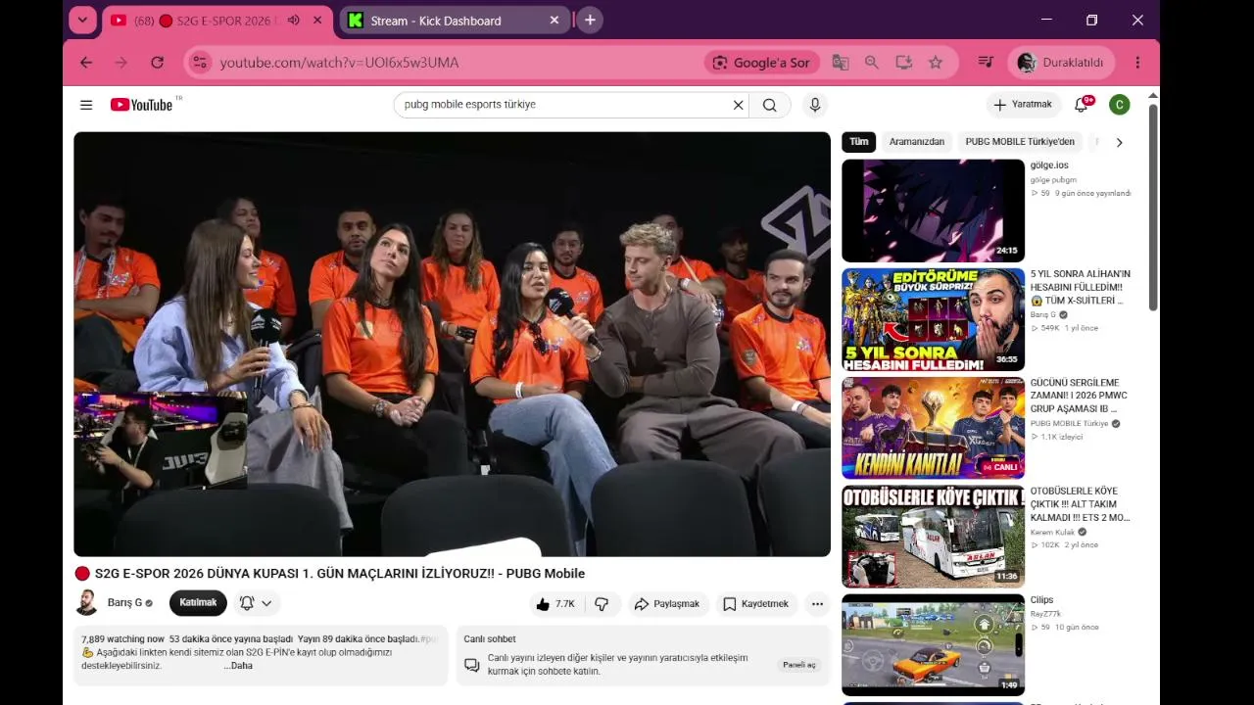Like the video showing 7.7K

(555, 604)
